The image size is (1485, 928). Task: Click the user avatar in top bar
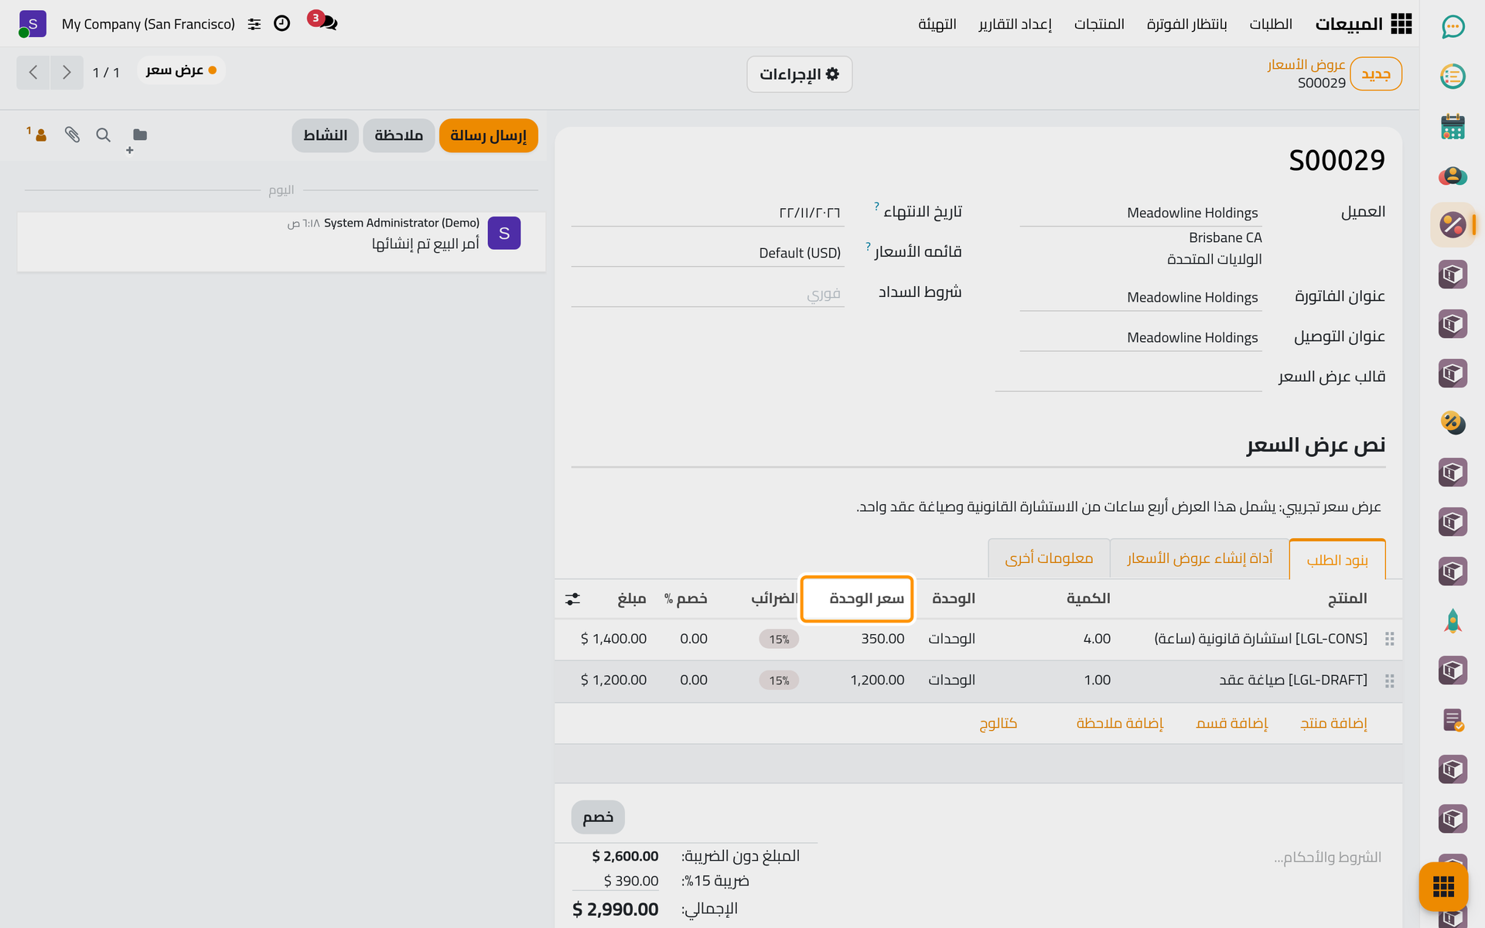pyautogui.click(x=32, y=24)
